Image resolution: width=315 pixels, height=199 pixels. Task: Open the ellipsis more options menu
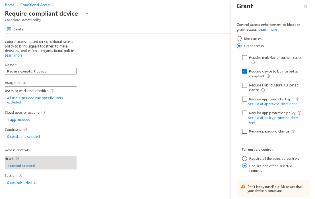(86, 14)
